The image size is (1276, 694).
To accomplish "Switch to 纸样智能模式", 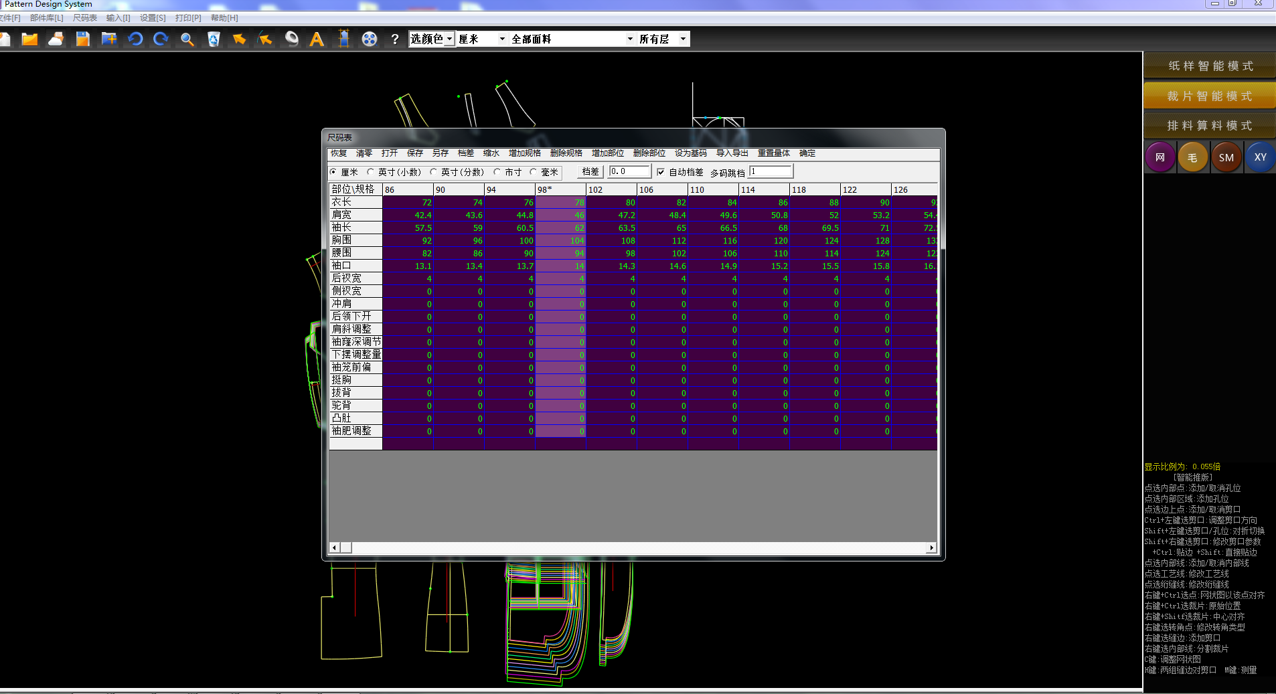I will coord(1210,66).
